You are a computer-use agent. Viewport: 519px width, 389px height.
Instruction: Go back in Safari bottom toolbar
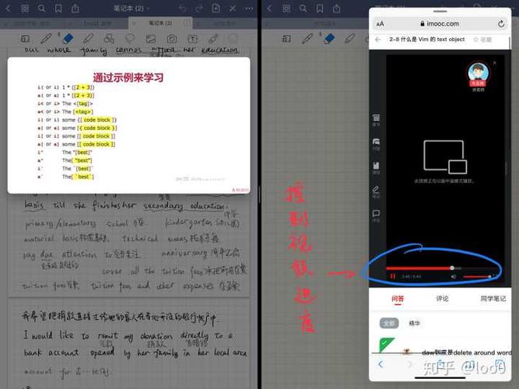pyautogui.click(x=380, y=365)
